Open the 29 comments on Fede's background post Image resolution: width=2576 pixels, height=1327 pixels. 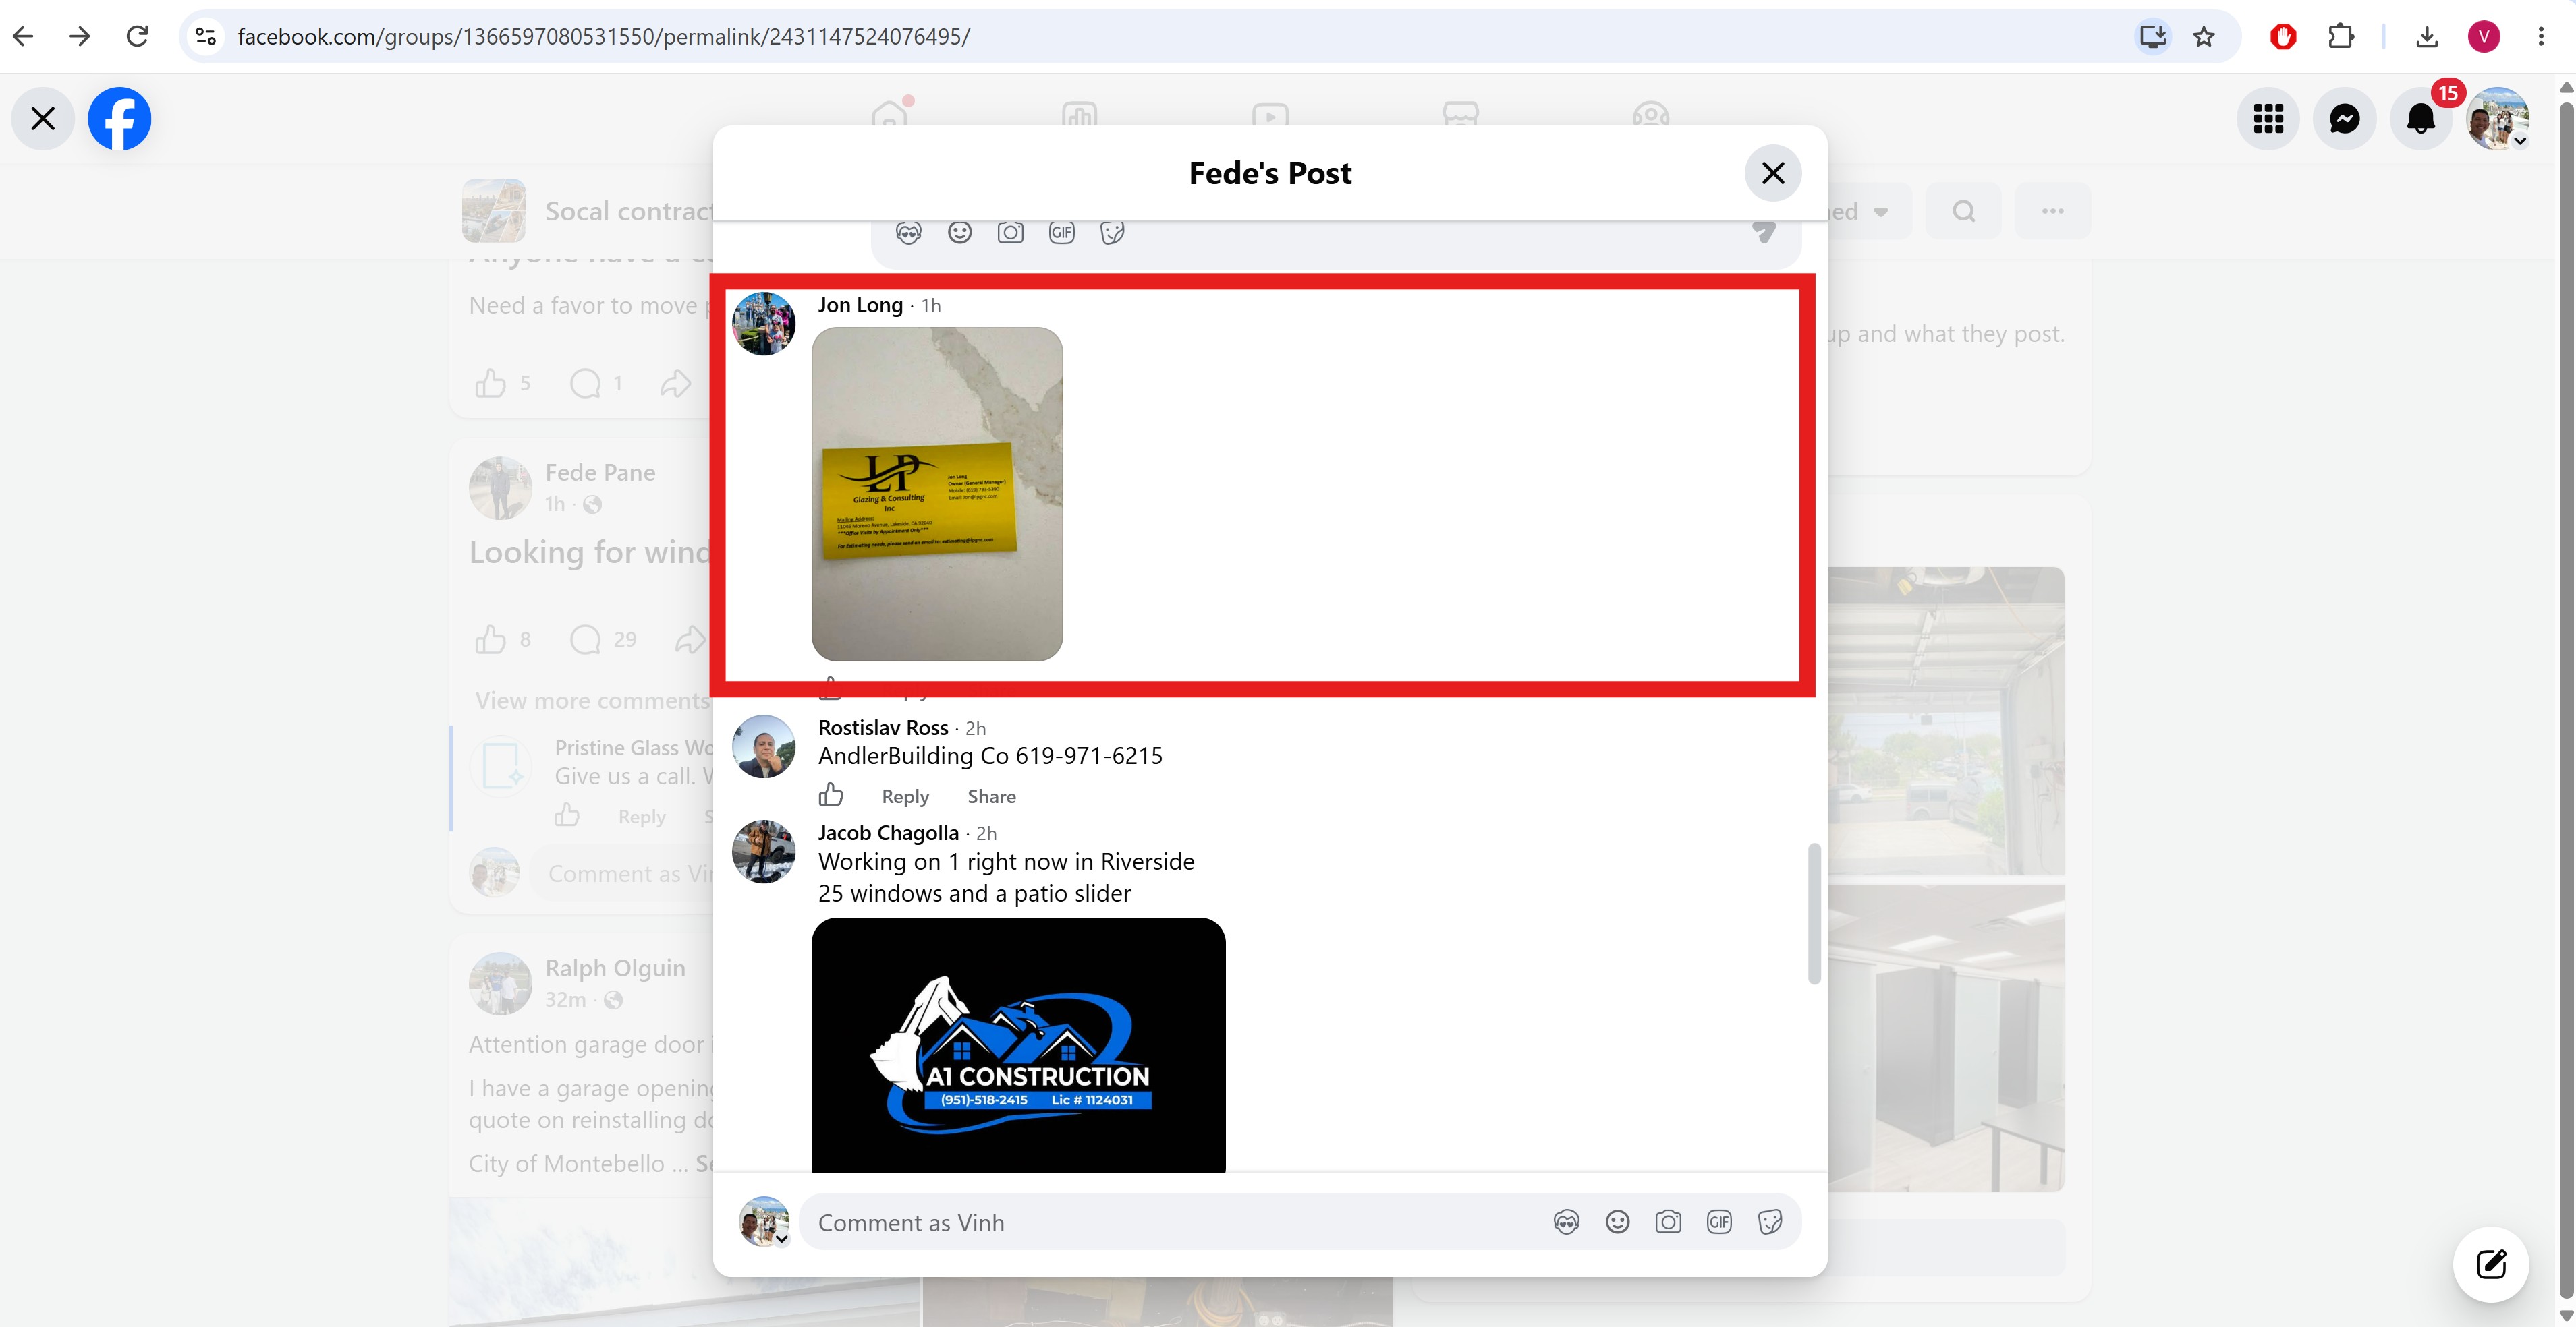click(x=603, y=639)
